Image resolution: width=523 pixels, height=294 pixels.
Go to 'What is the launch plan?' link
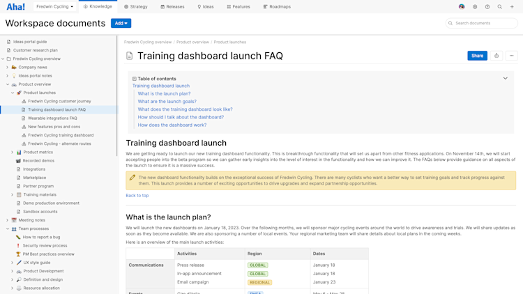164,93
